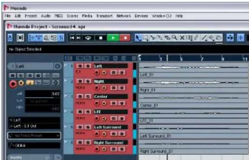This screenshot has height=160, width=249.
Task: Show the Overview toggle
Action: [46, 38]
